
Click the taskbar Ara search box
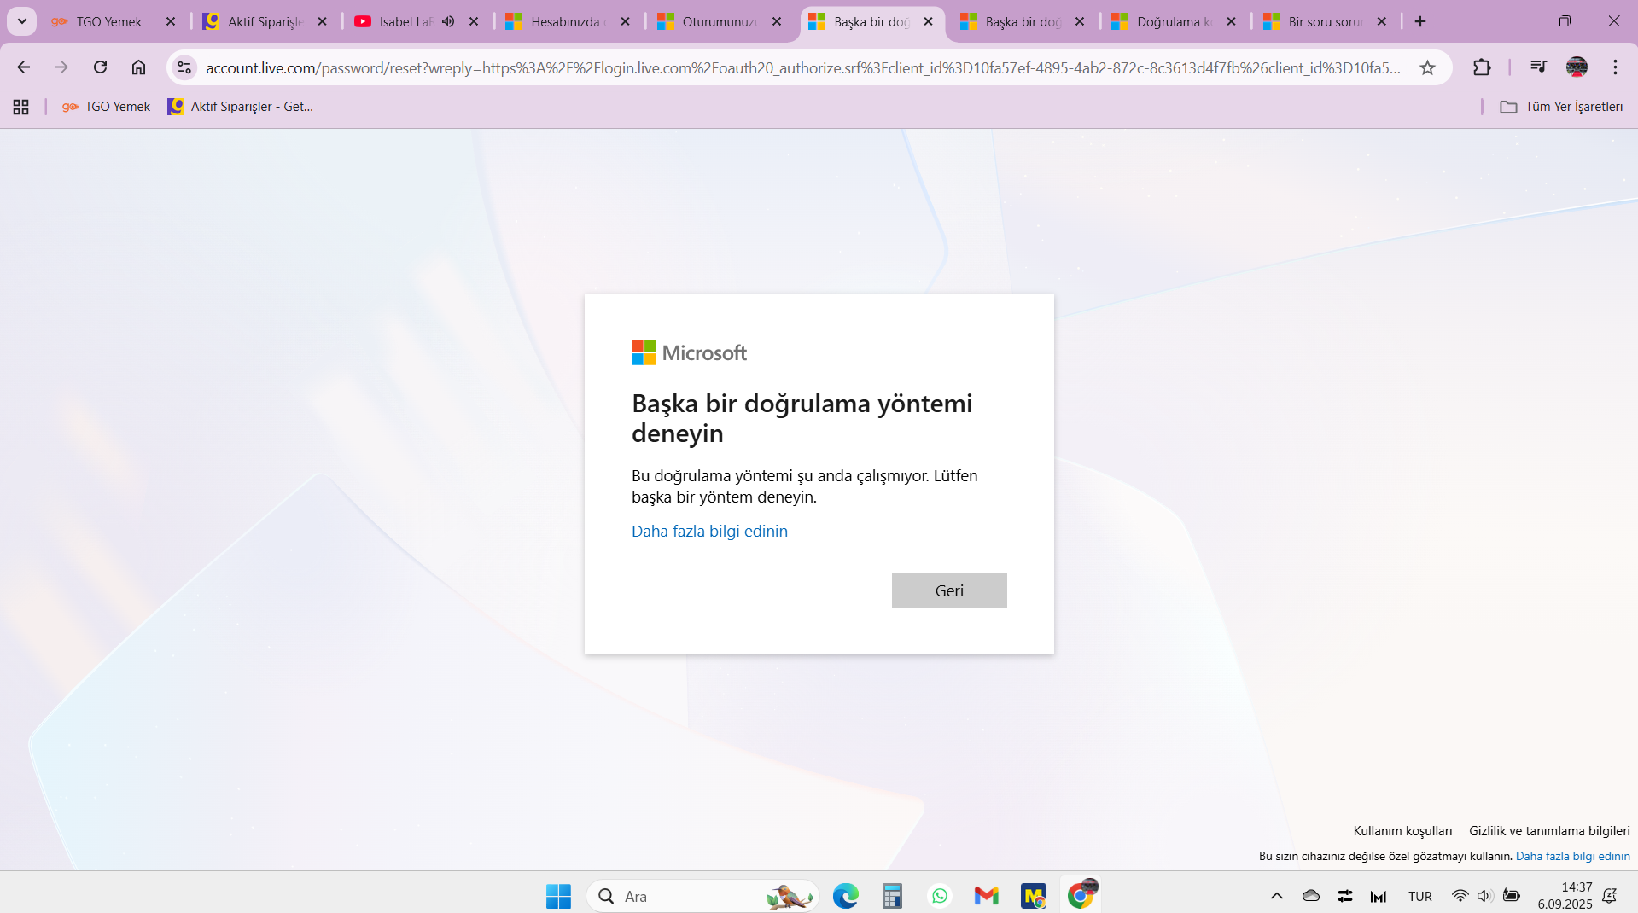click(702, 896)
